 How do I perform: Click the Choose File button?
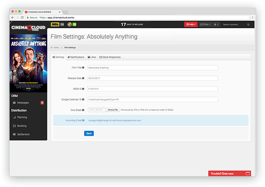pyautogui.click(x=113, y=110)
